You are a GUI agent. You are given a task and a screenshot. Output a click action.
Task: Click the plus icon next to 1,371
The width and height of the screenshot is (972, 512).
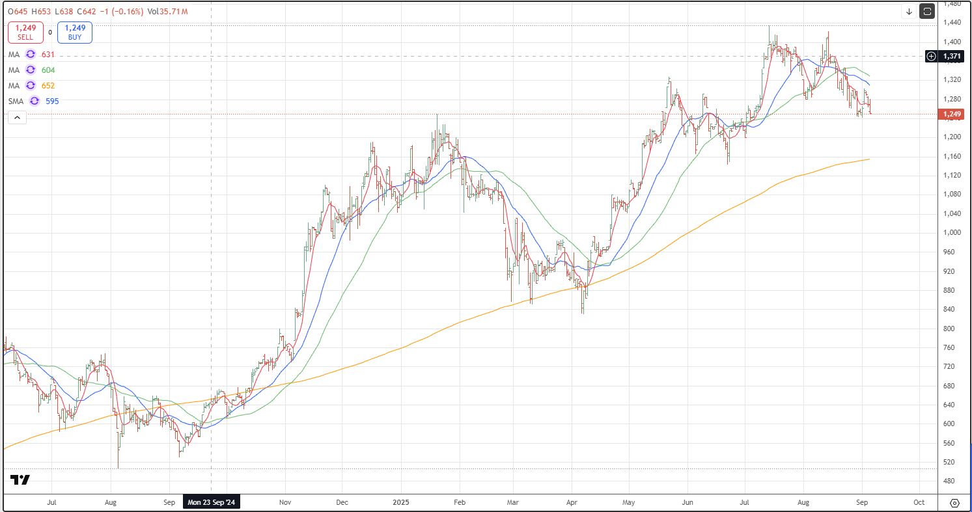932,57
